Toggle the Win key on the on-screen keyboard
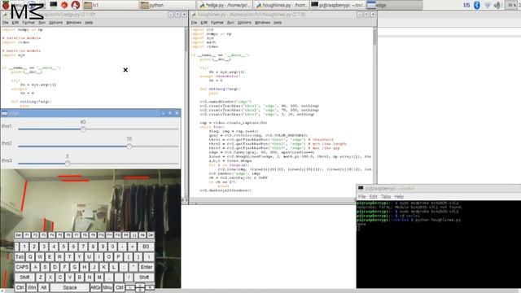The image size is (521, 293). (x=32, y=287)
